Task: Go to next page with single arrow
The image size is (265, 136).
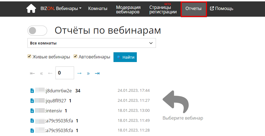Action: [79, 73]
